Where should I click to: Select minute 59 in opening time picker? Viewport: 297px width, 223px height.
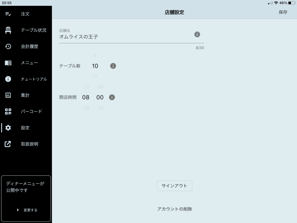[101, 87]
